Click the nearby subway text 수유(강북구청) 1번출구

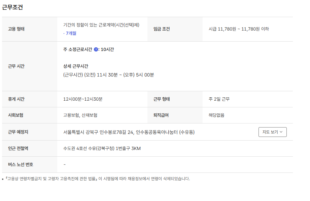(102, 148)
